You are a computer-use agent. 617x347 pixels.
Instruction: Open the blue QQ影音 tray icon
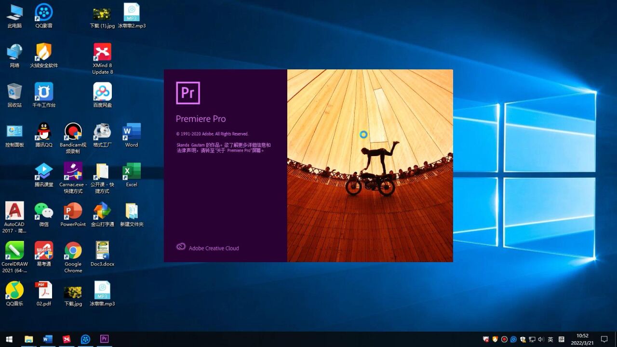(513, 339)
